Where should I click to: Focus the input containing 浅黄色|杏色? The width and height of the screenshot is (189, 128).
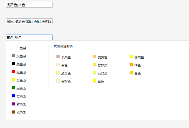coord(29,5)
